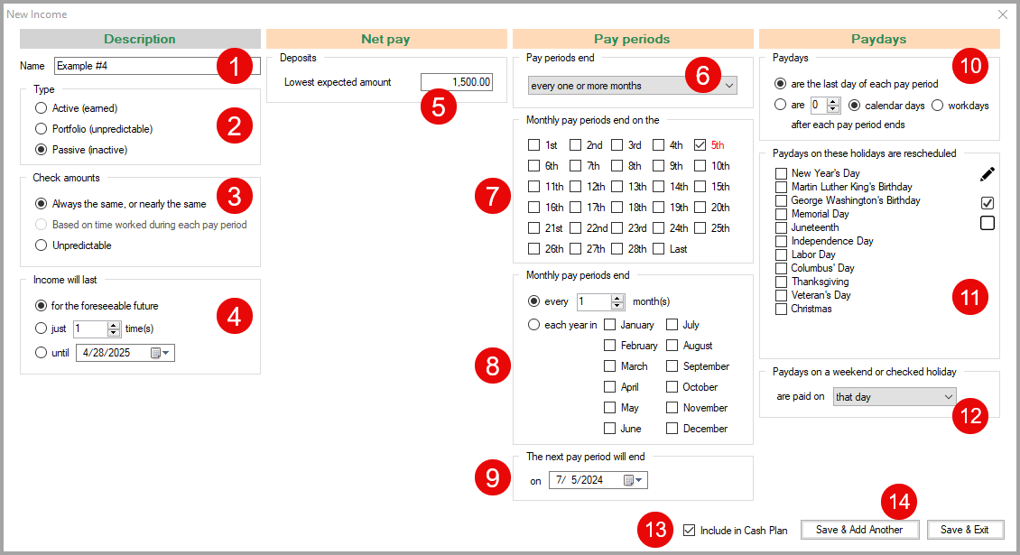1020x555 pixels.
Task: Click the check-all holidays icon
Action: [987, 203]
